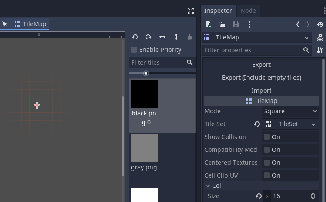
Task: Select the arrow select tool
Action: pyautogui.click(x=5, y=24)
